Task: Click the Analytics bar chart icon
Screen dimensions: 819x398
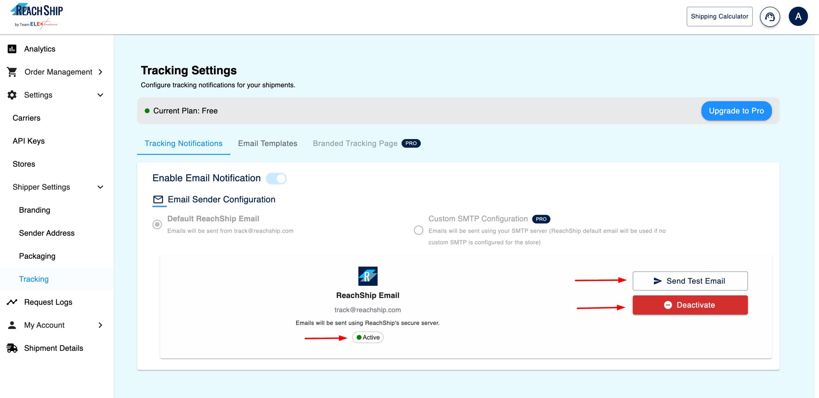Action: 12,49
